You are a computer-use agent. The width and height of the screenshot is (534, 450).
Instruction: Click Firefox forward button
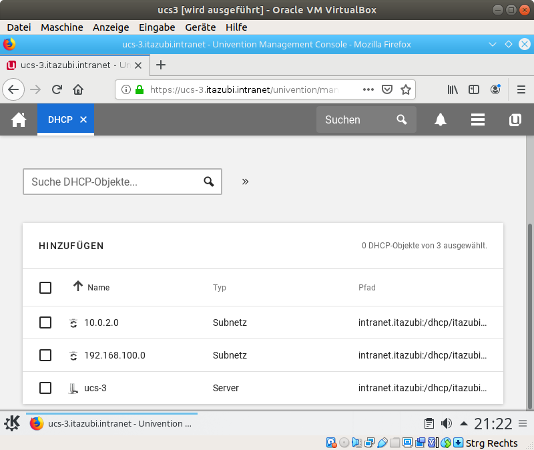tap(35, 89)
